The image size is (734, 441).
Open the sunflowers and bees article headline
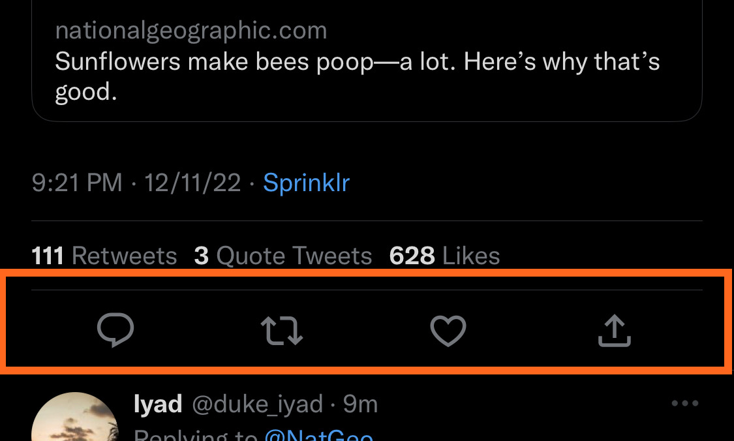[357, 62]
